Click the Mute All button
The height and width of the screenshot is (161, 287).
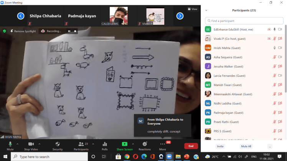pyautogui.click(x=246, y=146)
